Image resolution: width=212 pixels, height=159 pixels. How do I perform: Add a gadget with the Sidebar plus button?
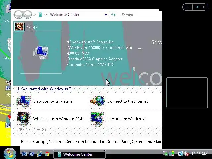(187, 7)
